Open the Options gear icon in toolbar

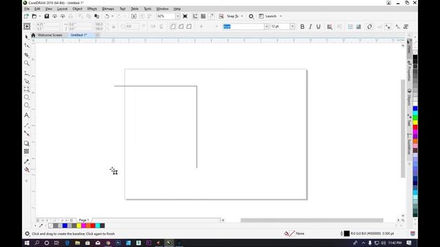tap(251, 16)
